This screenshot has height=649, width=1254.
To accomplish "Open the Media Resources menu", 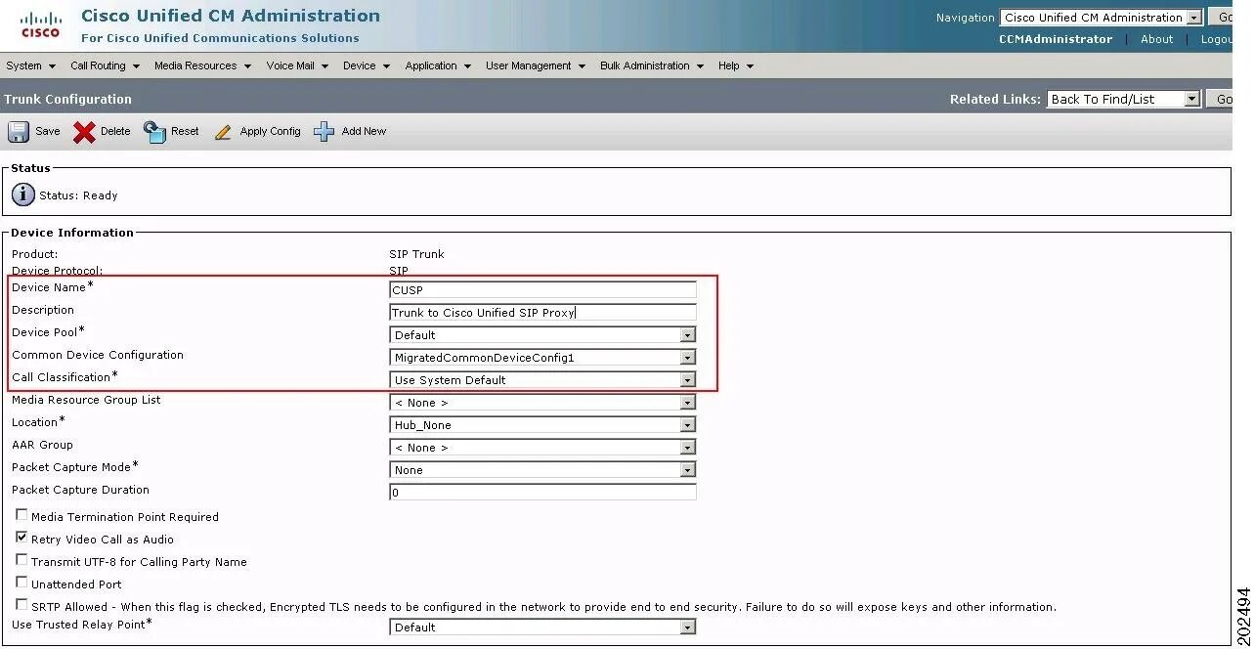I will (x=202, y=65).
